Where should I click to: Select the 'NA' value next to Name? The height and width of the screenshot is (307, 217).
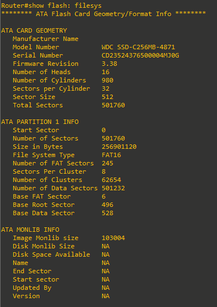pyautogui.click(x=105, y=263)
